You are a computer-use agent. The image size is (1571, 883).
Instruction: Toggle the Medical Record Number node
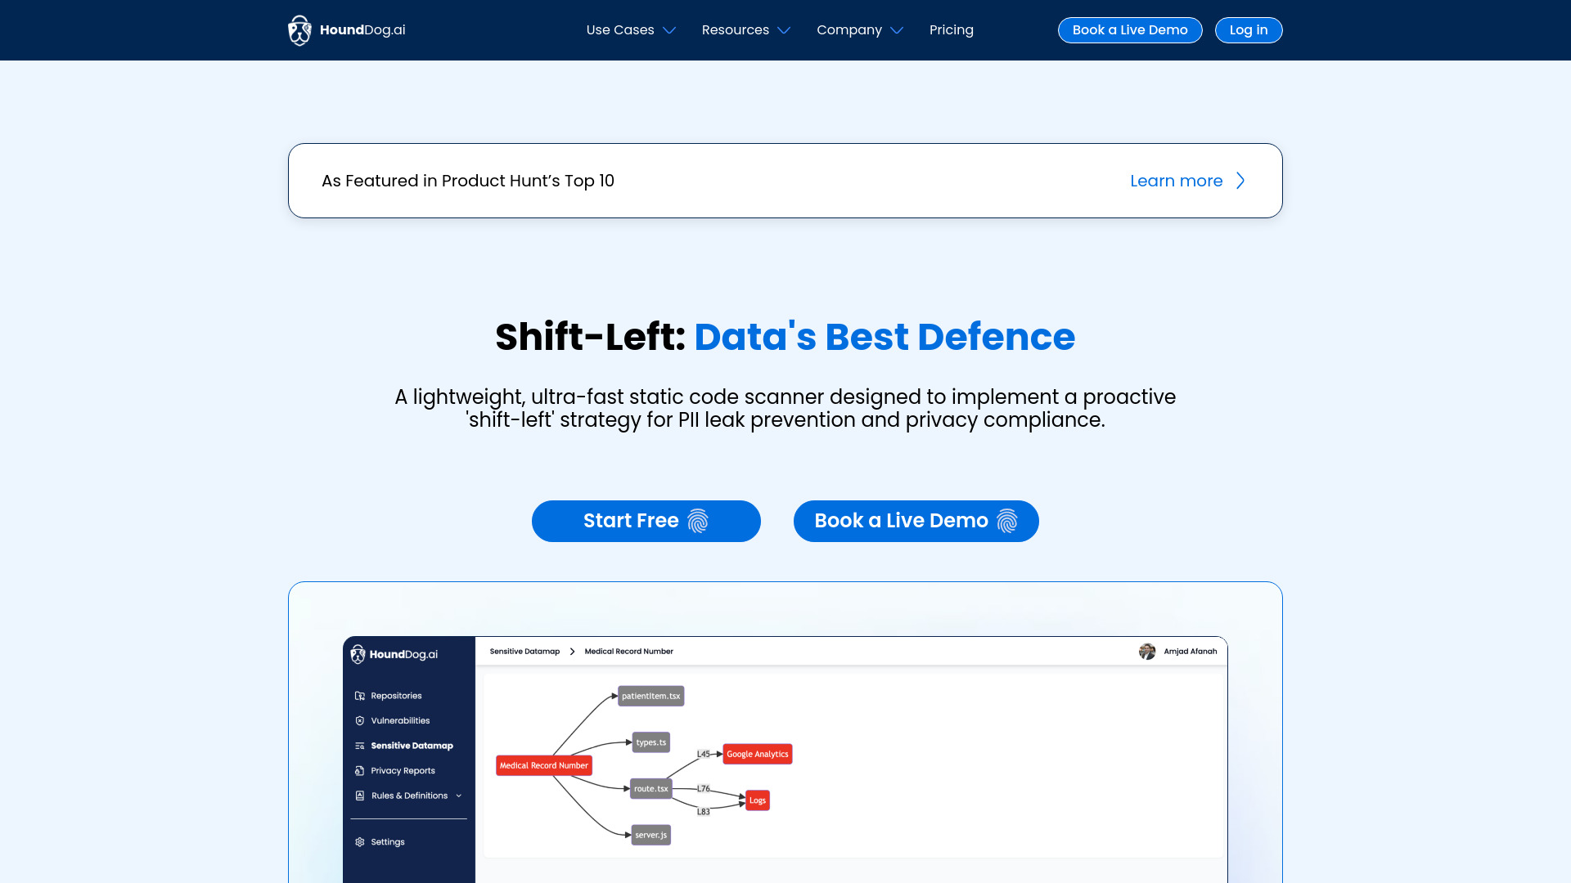point(542,765)
